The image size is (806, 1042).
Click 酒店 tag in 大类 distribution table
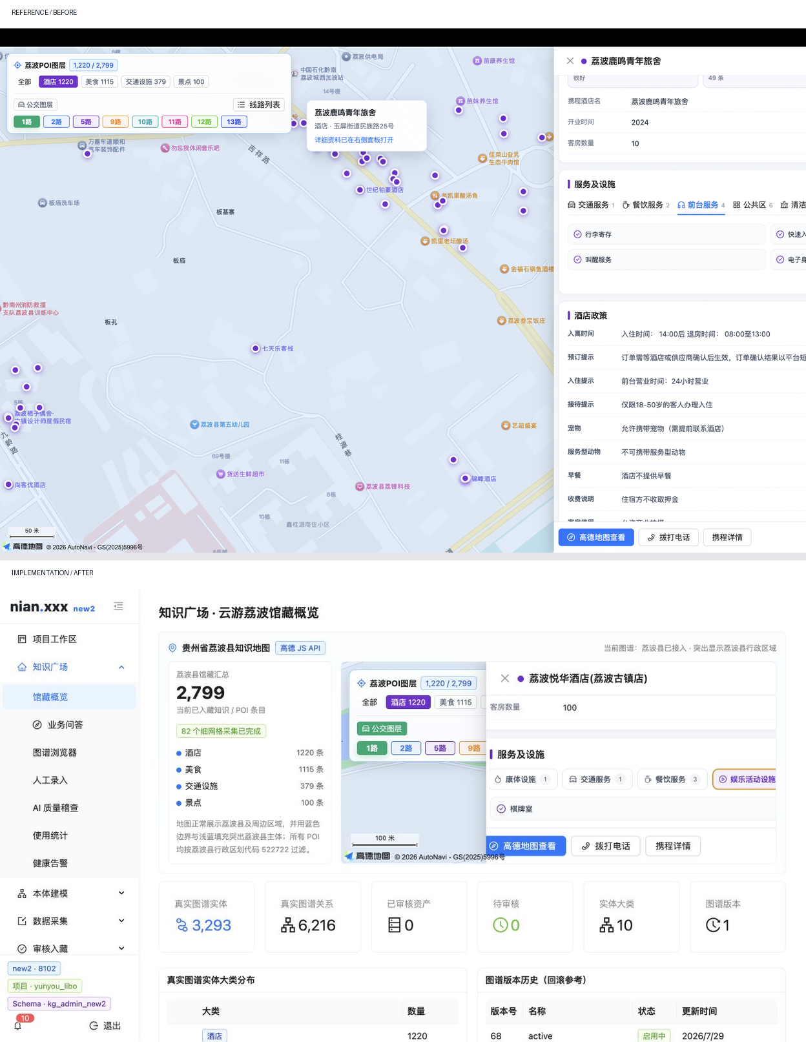(214, 1036)
